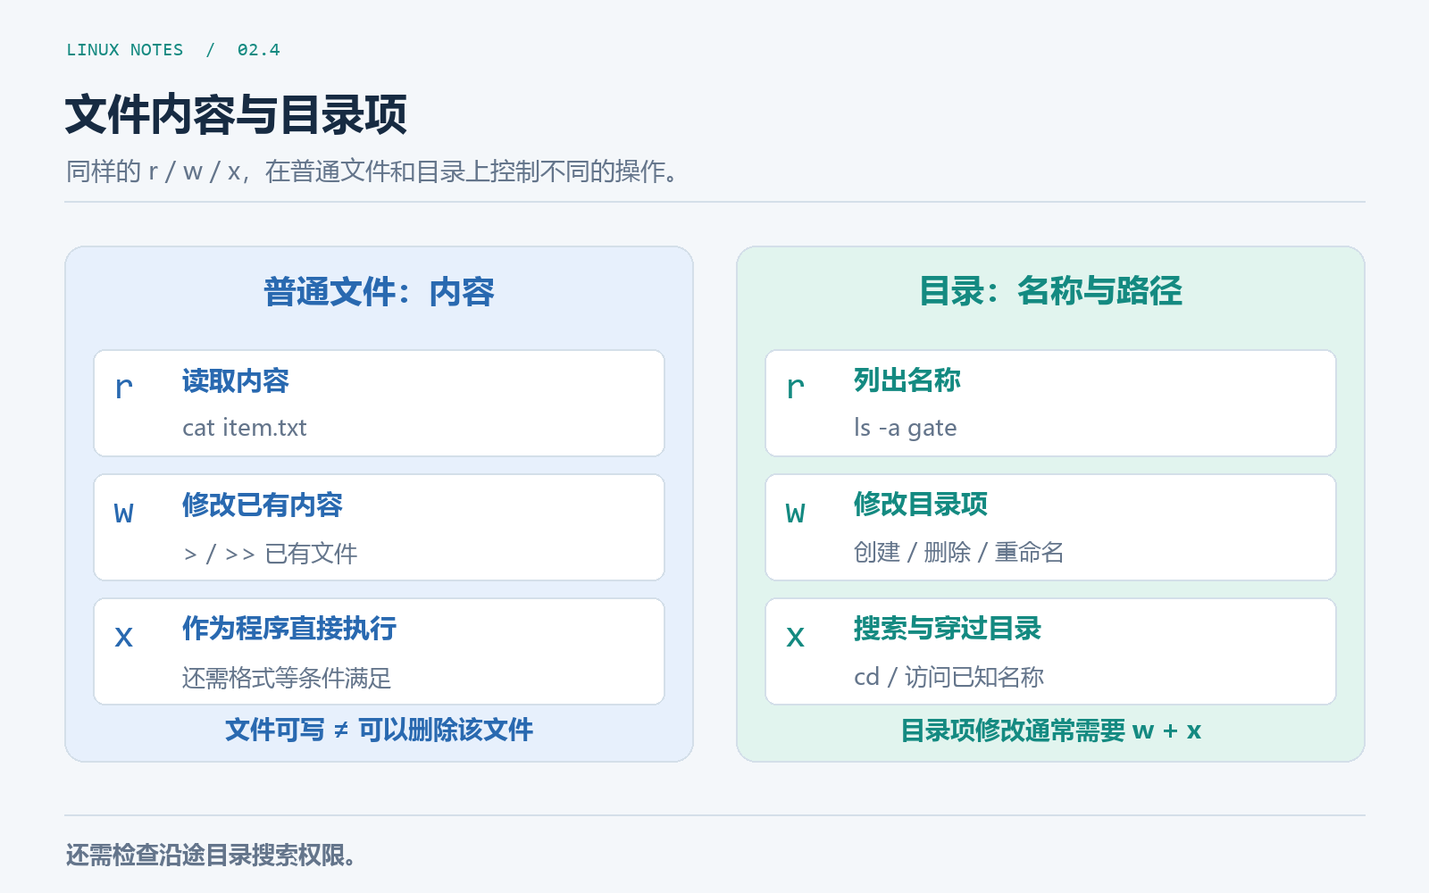The height and width of the screenshot is (893, 1429).
Task: Click the x letter beside 作为程序直接执行
Action: coord(124,636)
